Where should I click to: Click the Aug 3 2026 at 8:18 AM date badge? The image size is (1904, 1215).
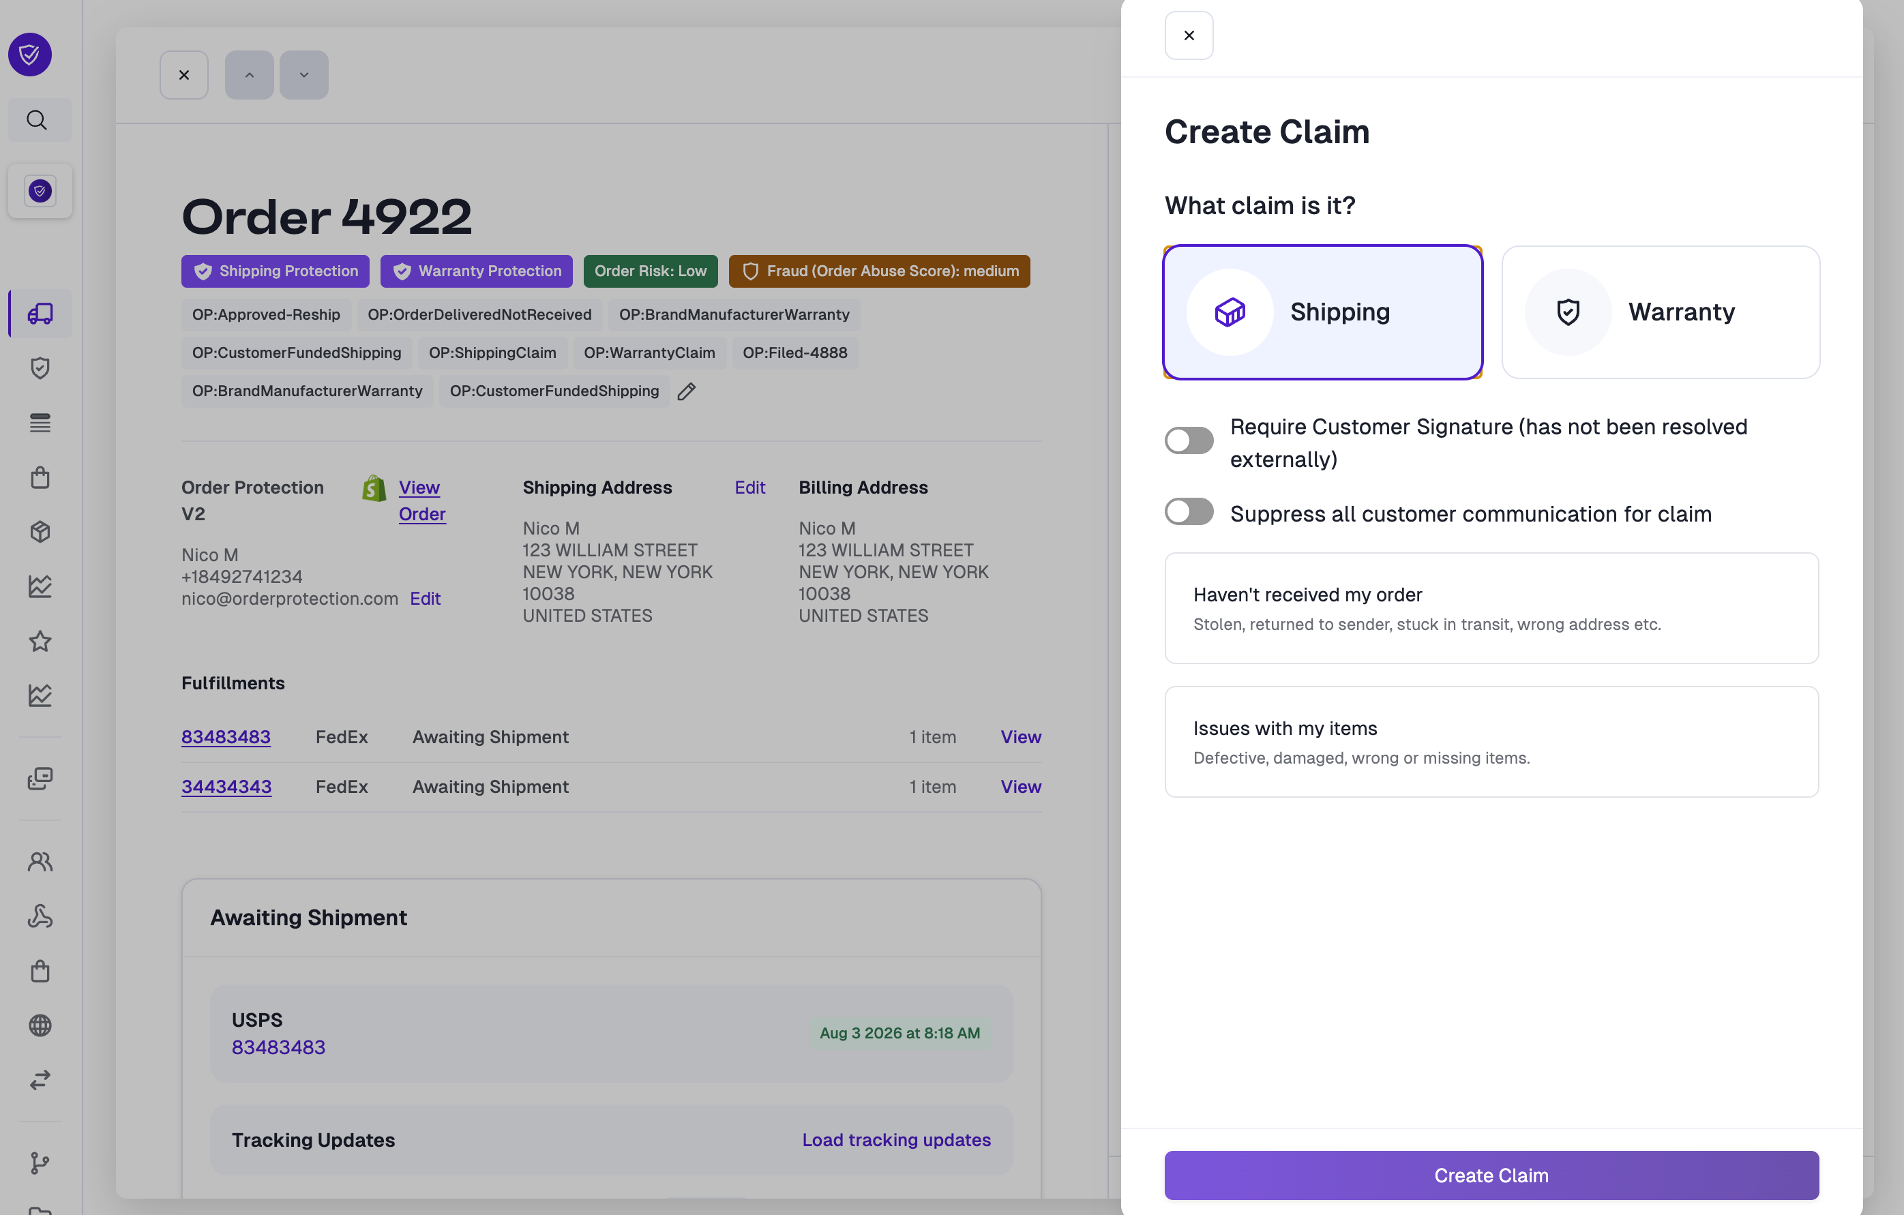click(x=899, y=1033)
